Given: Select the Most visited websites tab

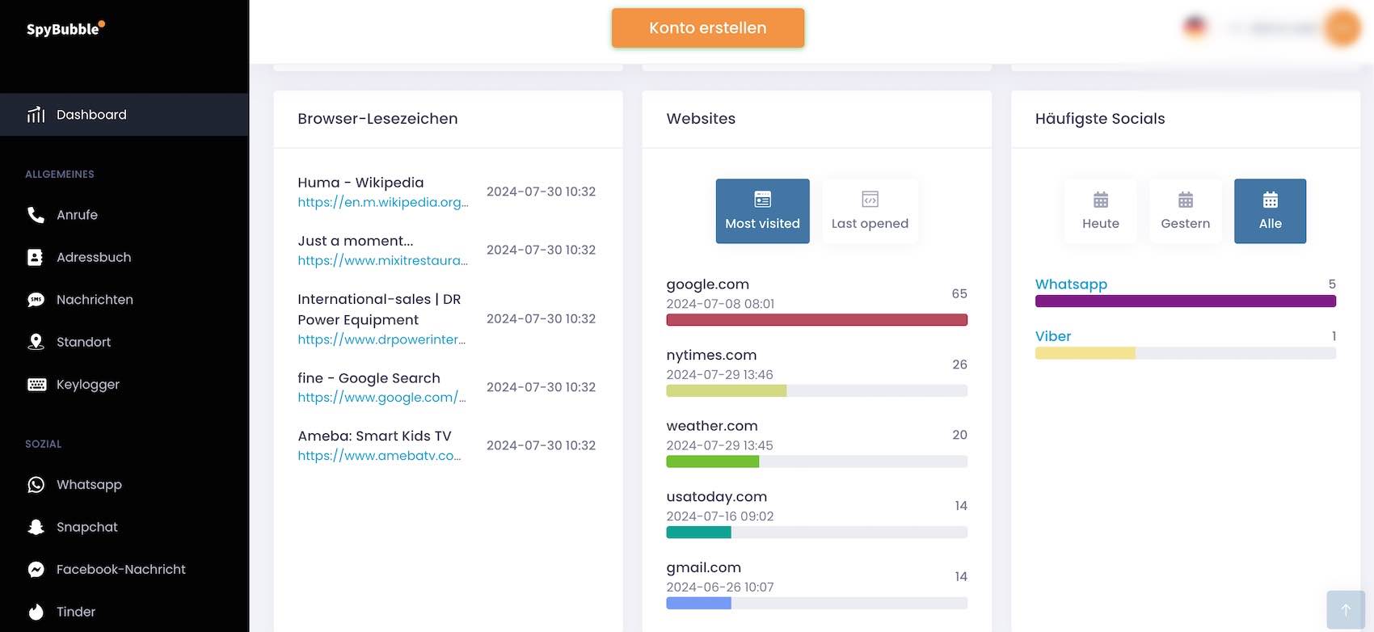Looking at the screenshot, I should point(762,211).
